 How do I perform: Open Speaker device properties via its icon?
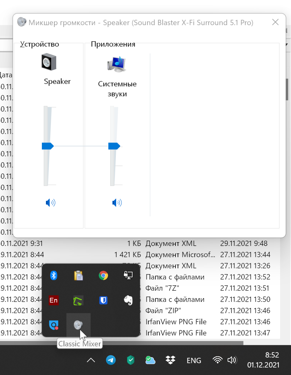click(49, 62)
